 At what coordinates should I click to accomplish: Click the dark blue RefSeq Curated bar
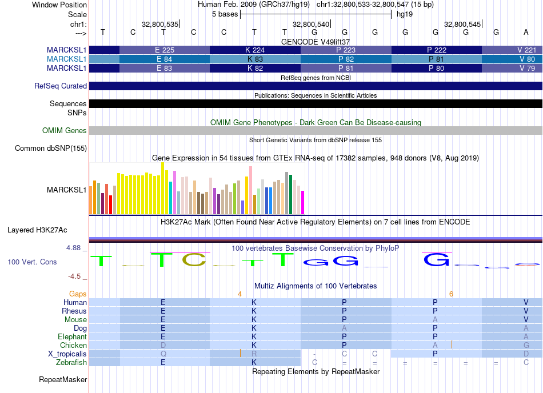316,86
